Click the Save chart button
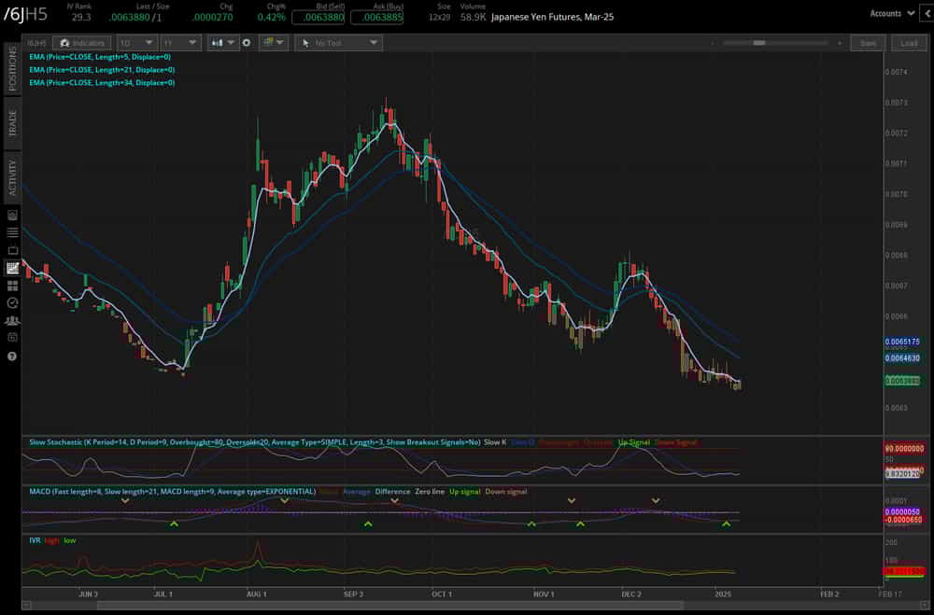The width and height of the screenshot is (934, 615). [869, 42]
